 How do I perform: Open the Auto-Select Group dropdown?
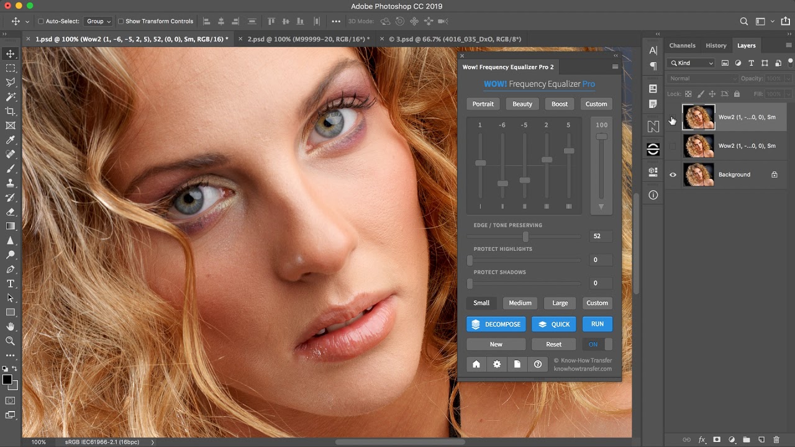[x=98, y=21]
